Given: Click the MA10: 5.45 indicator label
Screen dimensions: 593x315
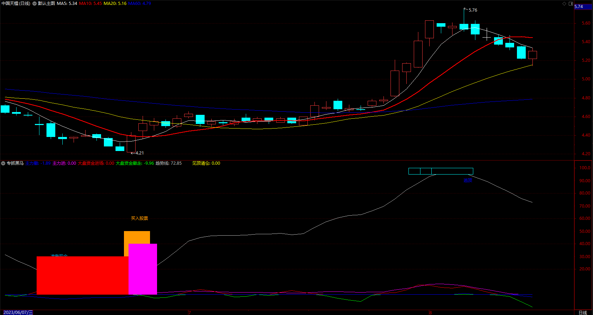Looking at the screenshot, I should pyautogui.click(x=90, y=4).
